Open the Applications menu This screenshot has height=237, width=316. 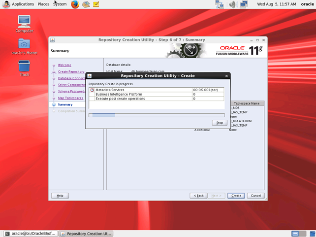(23, 4)
